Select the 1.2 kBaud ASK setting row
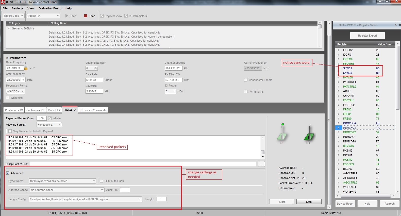The image size is (401, 216). pos(104,41)
